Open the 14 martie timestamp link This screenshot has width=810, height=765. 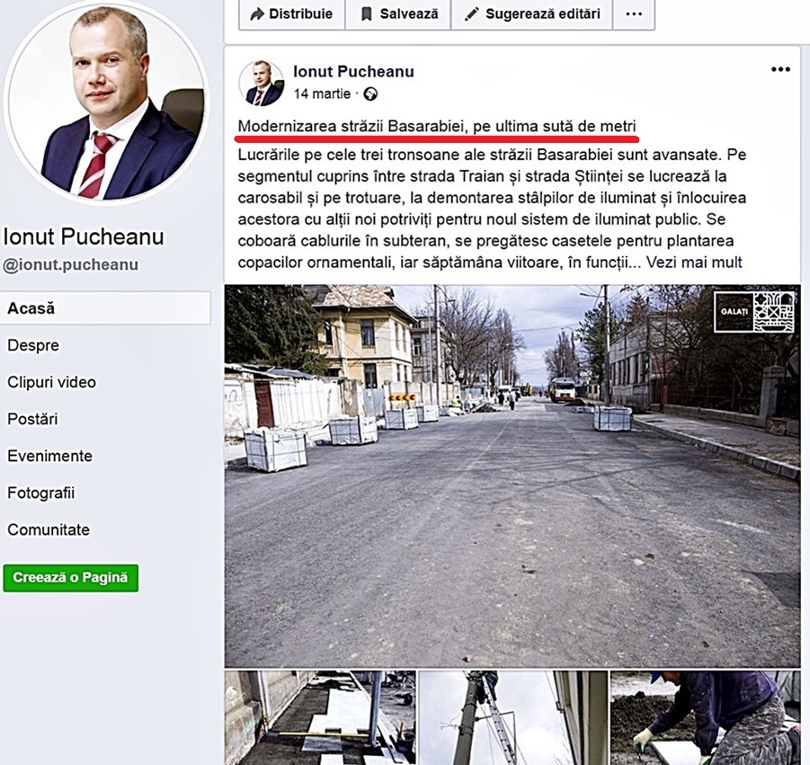322,94
